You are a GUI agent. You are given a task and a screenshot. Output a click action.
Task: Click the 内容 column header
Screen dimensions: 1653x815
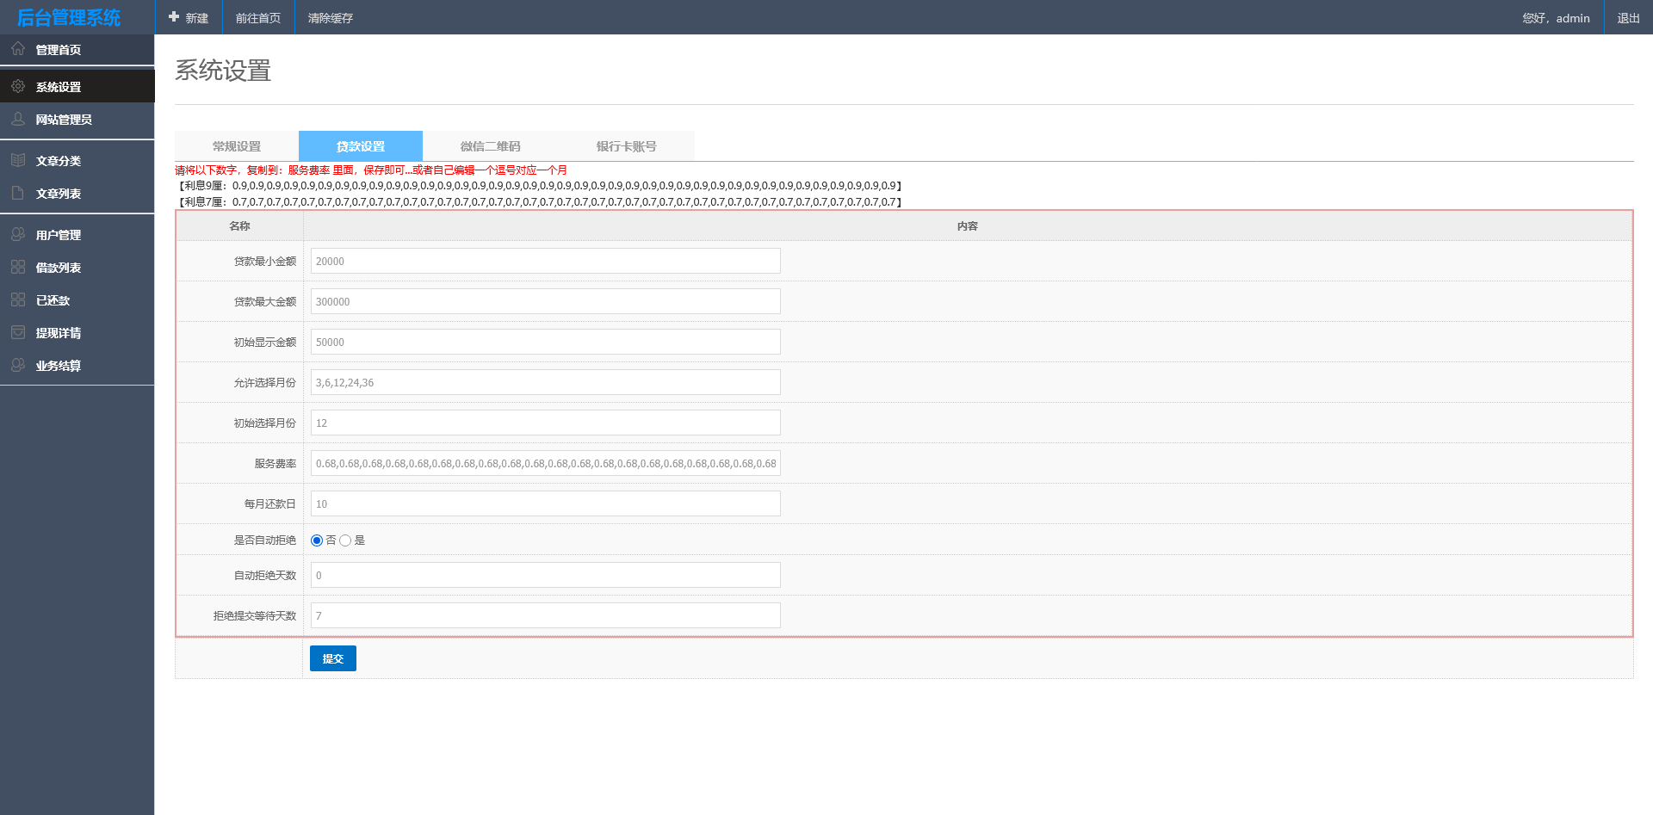(x=968, y=225)
